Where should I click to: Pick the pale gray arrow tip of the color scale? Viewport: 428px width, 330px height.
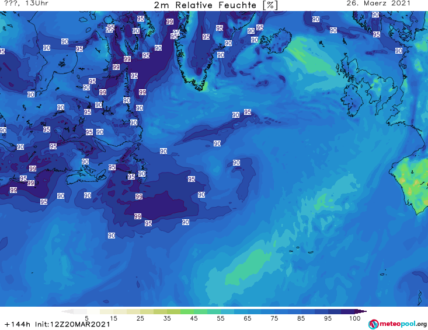pyautogui.click(x=67, y=311)
